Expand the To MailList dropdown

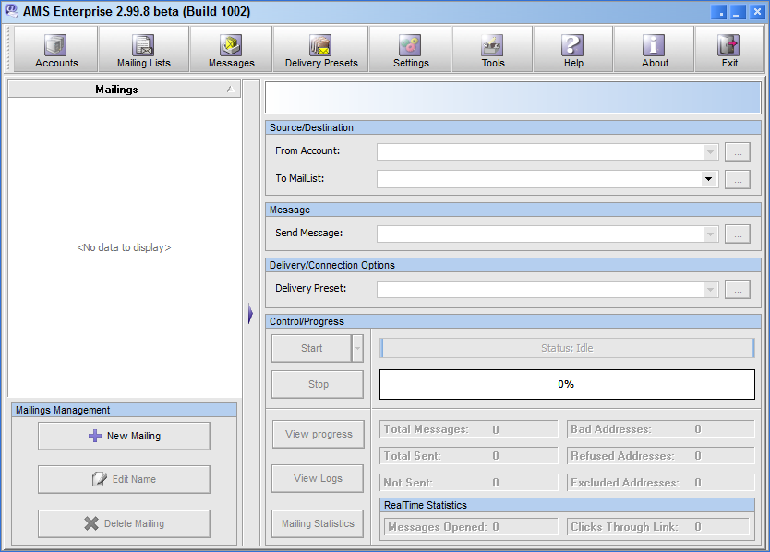pyautogui.click(x=709, y=179)
